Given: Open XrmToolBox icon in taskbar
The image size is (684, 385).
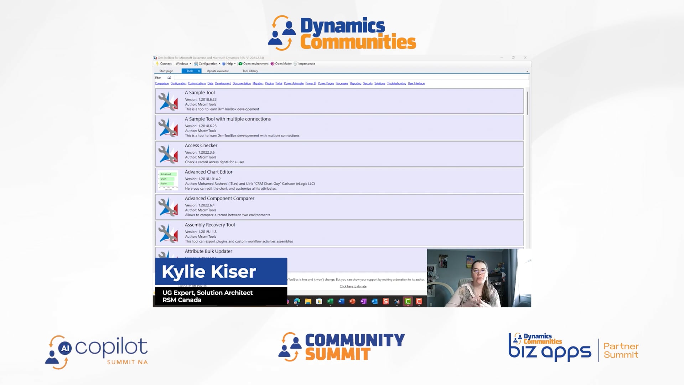Looking at the screenshot, I should 397,302.
